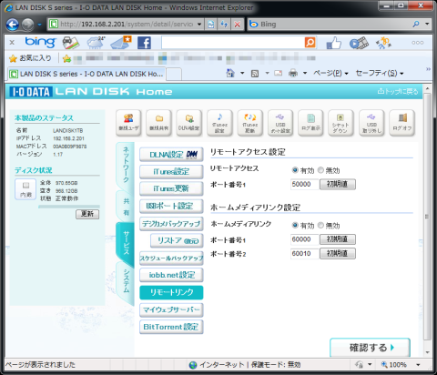Open the zoom level 100% dropdown arrow
The height and width of the screenshot is (375, 437).
tap(418, 365)
